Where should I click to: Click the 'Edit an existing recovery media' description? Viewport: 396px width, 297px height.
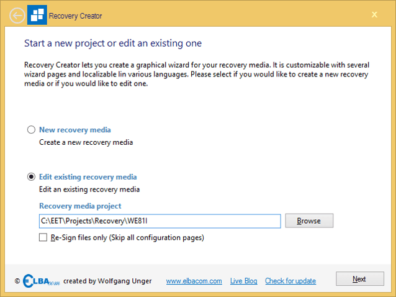89,190
